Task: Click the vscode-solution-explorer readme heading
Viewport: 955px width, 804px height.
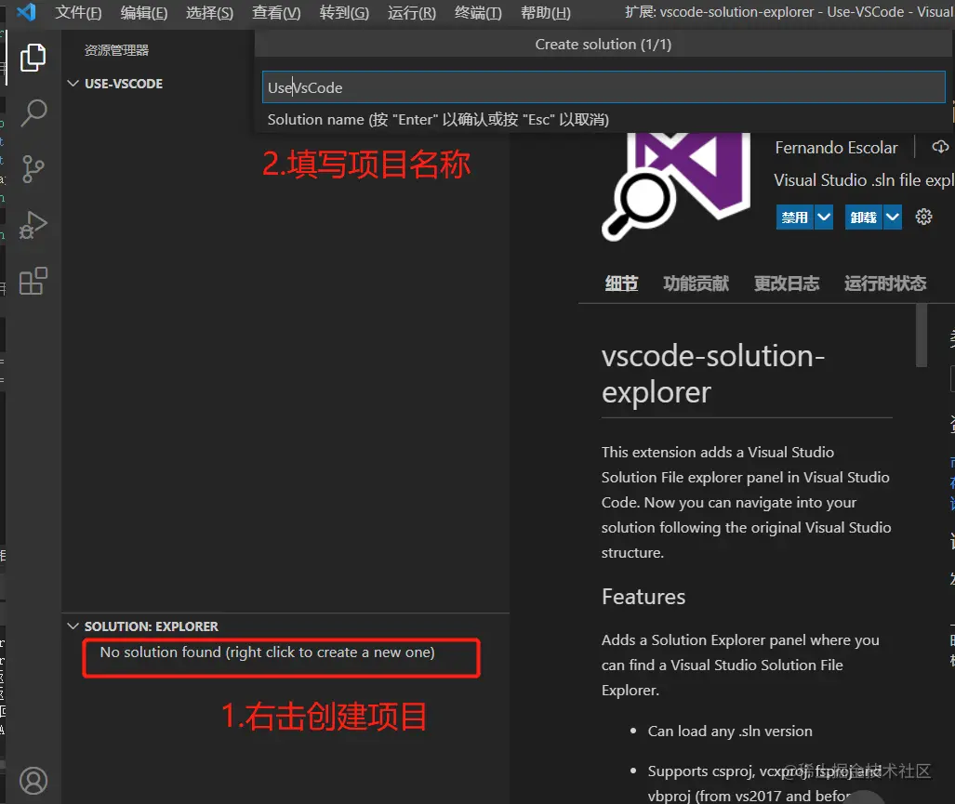Action: (713, 373)
